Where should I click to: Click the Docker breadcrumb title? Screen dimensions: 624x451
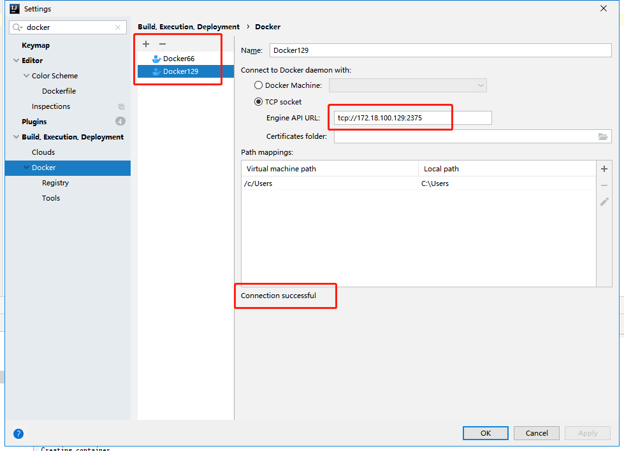(268, 27)
